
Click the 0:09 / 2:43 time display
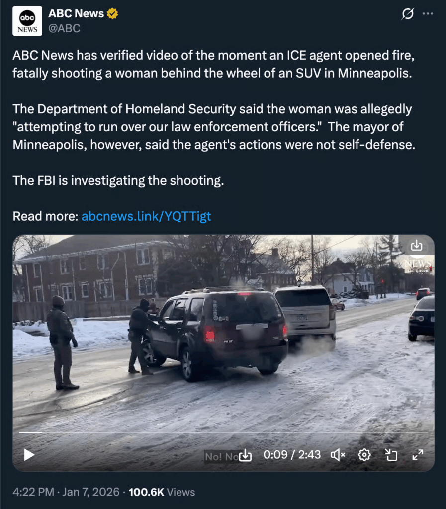tap(292, 455)
